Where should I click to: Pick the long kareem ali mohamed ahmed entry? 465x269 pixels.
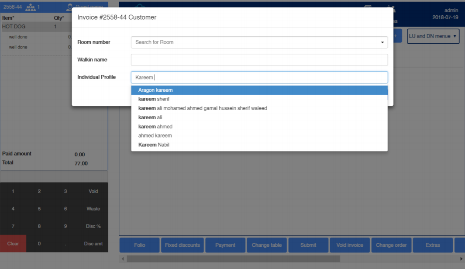click(259, 108)
